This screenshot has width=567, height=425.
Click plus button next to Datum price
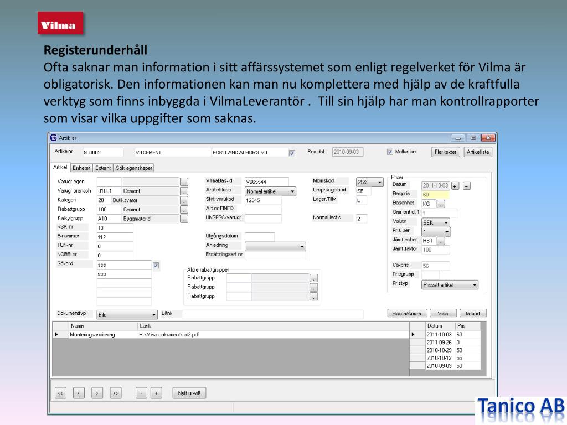[x=455, y=186]
